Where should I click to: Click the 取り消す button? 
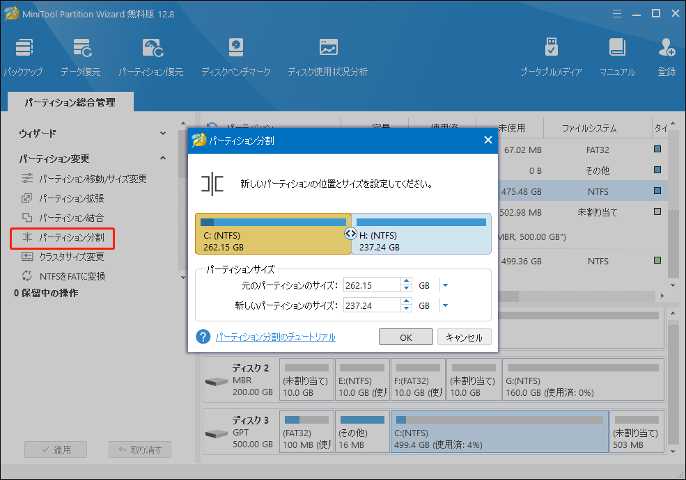pos(140,449)
